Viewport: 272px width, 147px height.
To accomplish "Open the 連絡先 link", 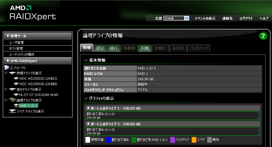I will [228, 18].
